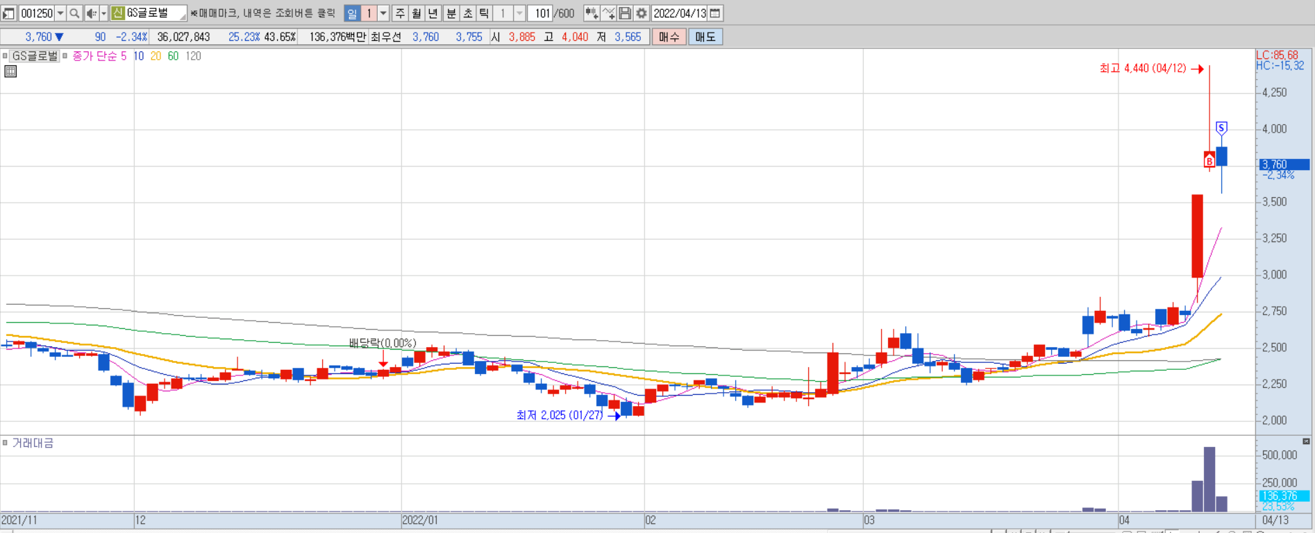Screen dimensions: 1315x533
Task: Click the interval value 1 next to 일
Action: pyautogui.click(x=369, y=13)
